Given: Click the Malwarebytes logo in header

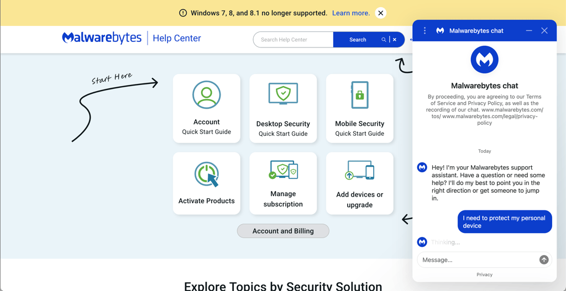Looking at the screenshot, I should 102,38.
